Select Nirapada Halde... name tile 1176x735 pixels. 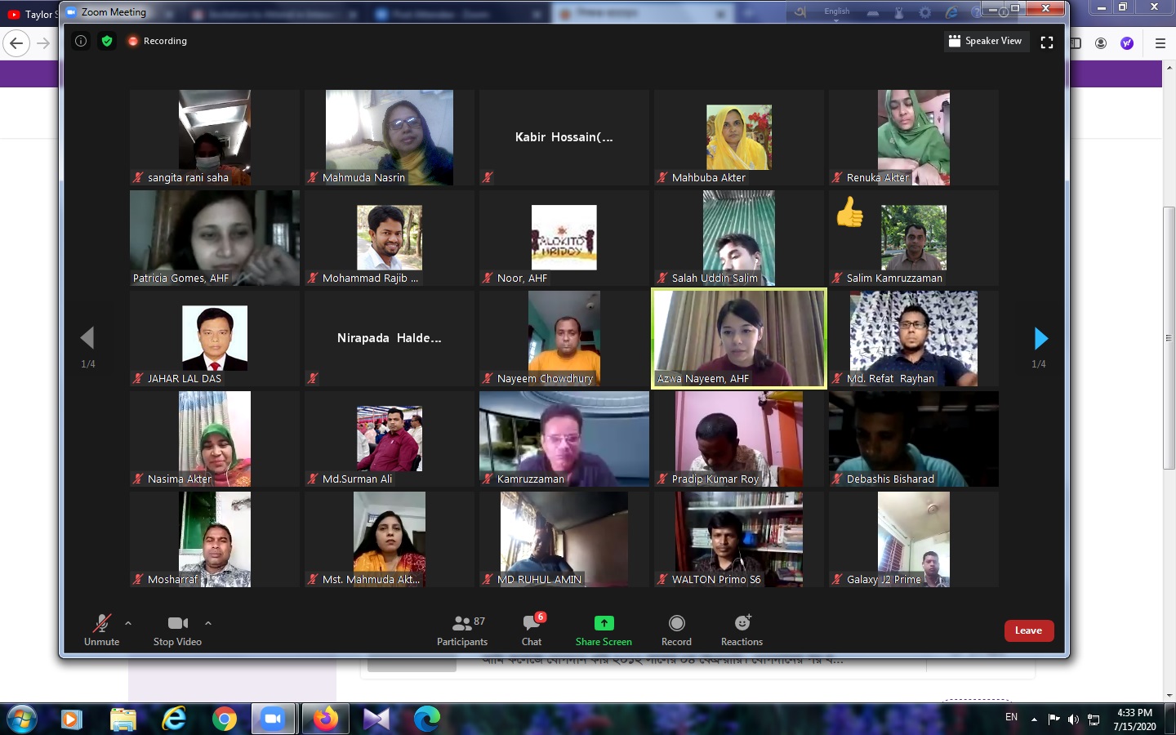pos(390,338)
